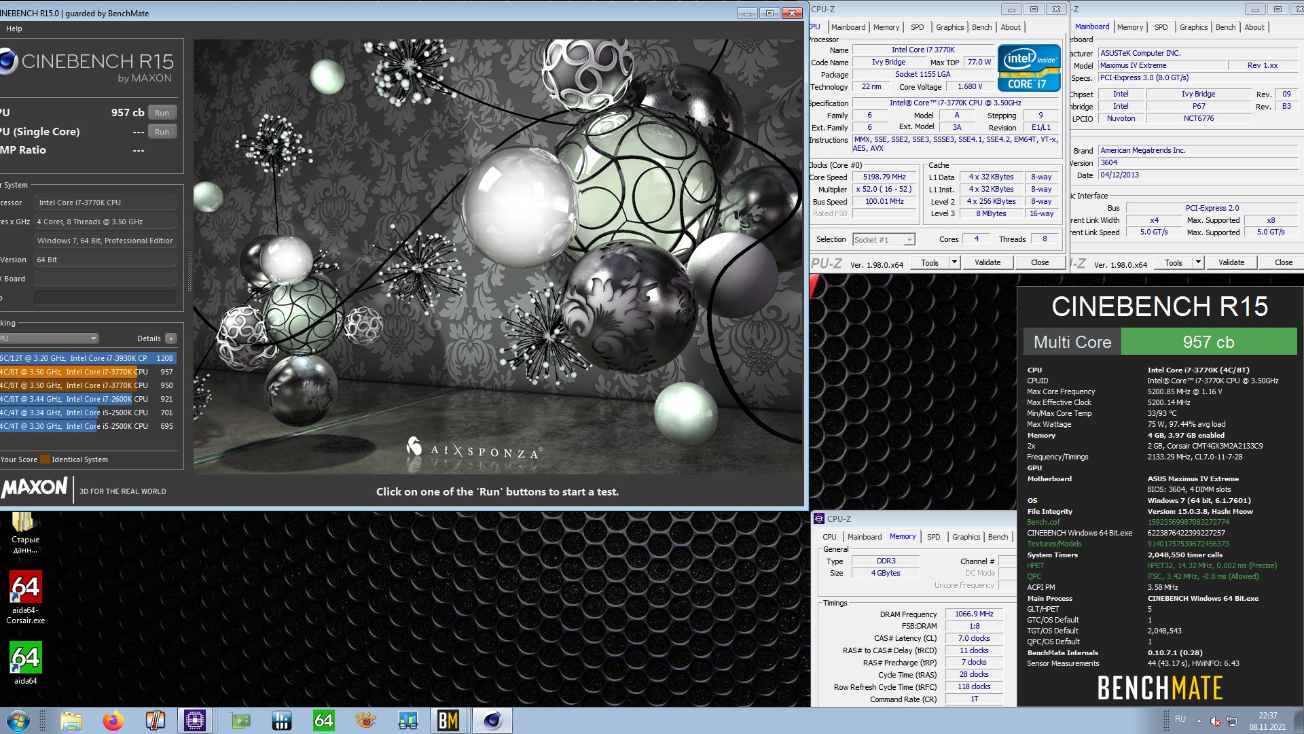Open the Windows Start menu orb

pos(18,720)
